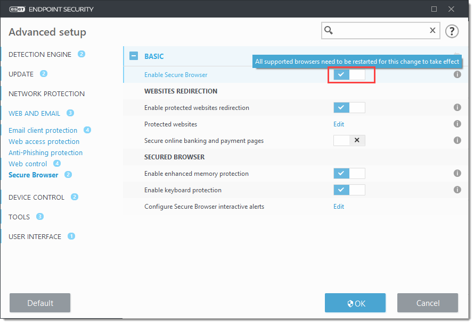Screen dimensions: 474x324
Task: Enable Secure online banking and payment pages
Action: pyautogui.click(x=349, y=140)
